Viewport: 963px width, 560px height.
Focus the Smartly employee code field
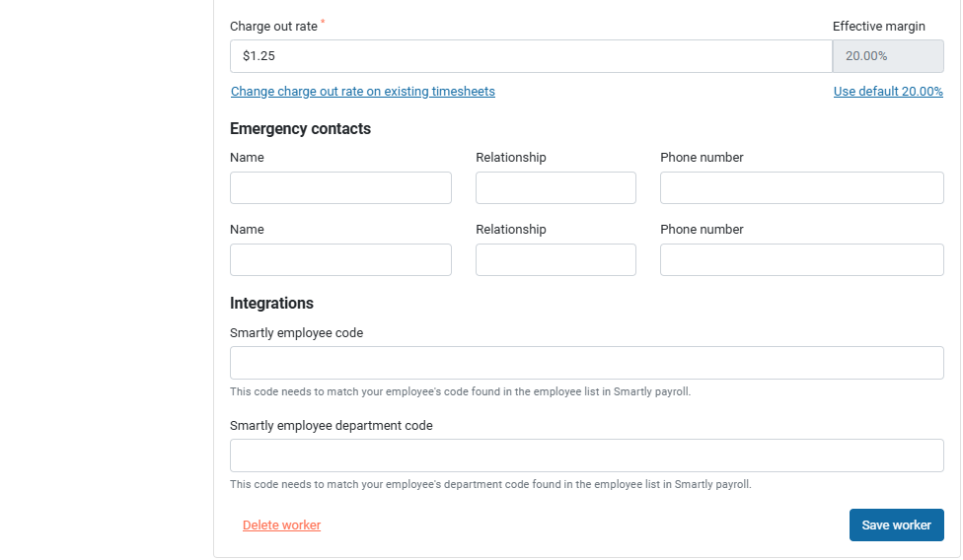coord(586,363)
